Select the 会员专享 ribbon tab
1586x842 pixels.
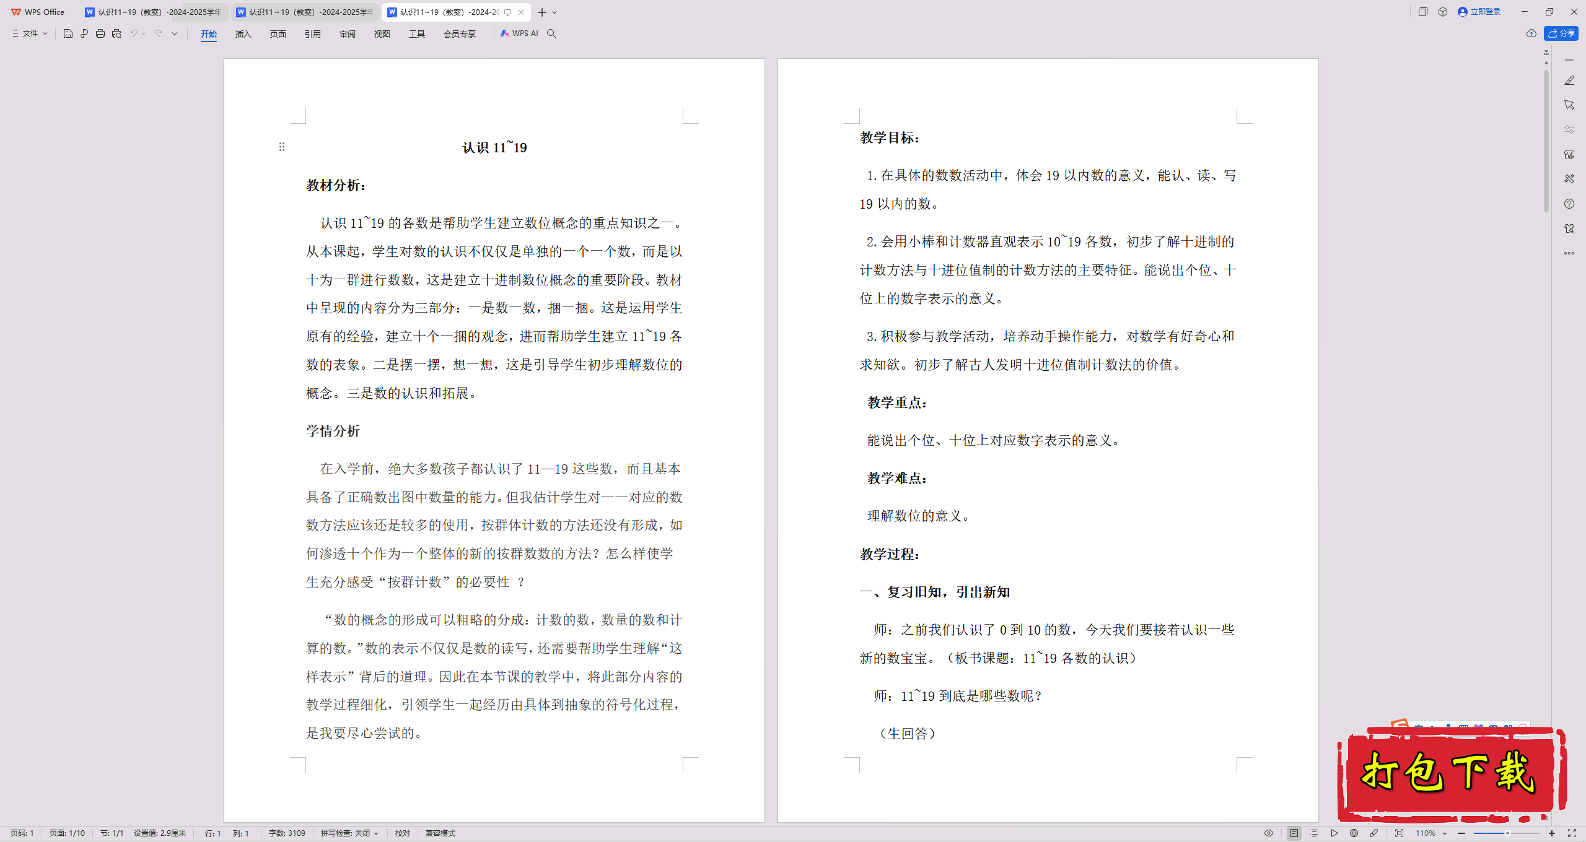click(x=459, y=34)
